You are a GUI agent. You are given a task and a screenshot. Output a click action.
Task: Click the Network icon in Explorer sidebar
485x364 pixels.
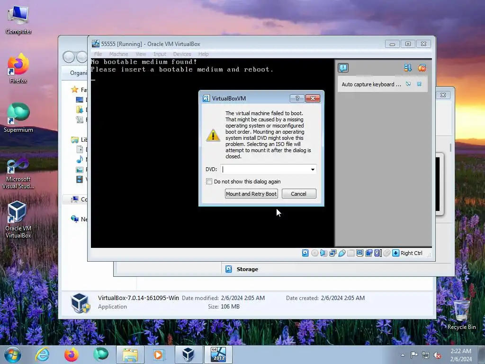coord(74,219)
